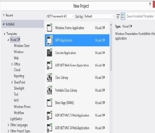Click the WPF Application template icon
Image resolution: width=155 pixels, height=133 pixels.
pos(50,40)
